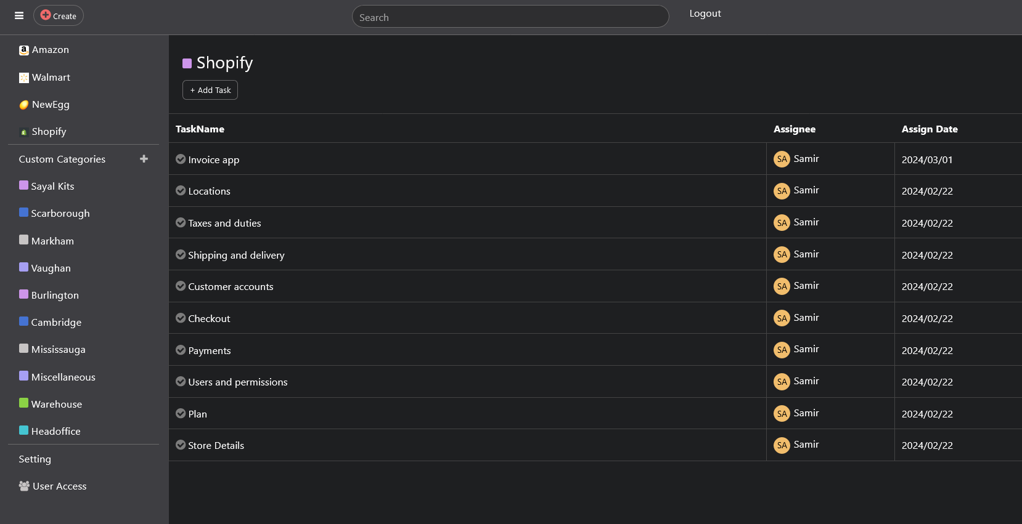Check off the Store Details task
Viewport: 1022px width, 524px height.
181,445
